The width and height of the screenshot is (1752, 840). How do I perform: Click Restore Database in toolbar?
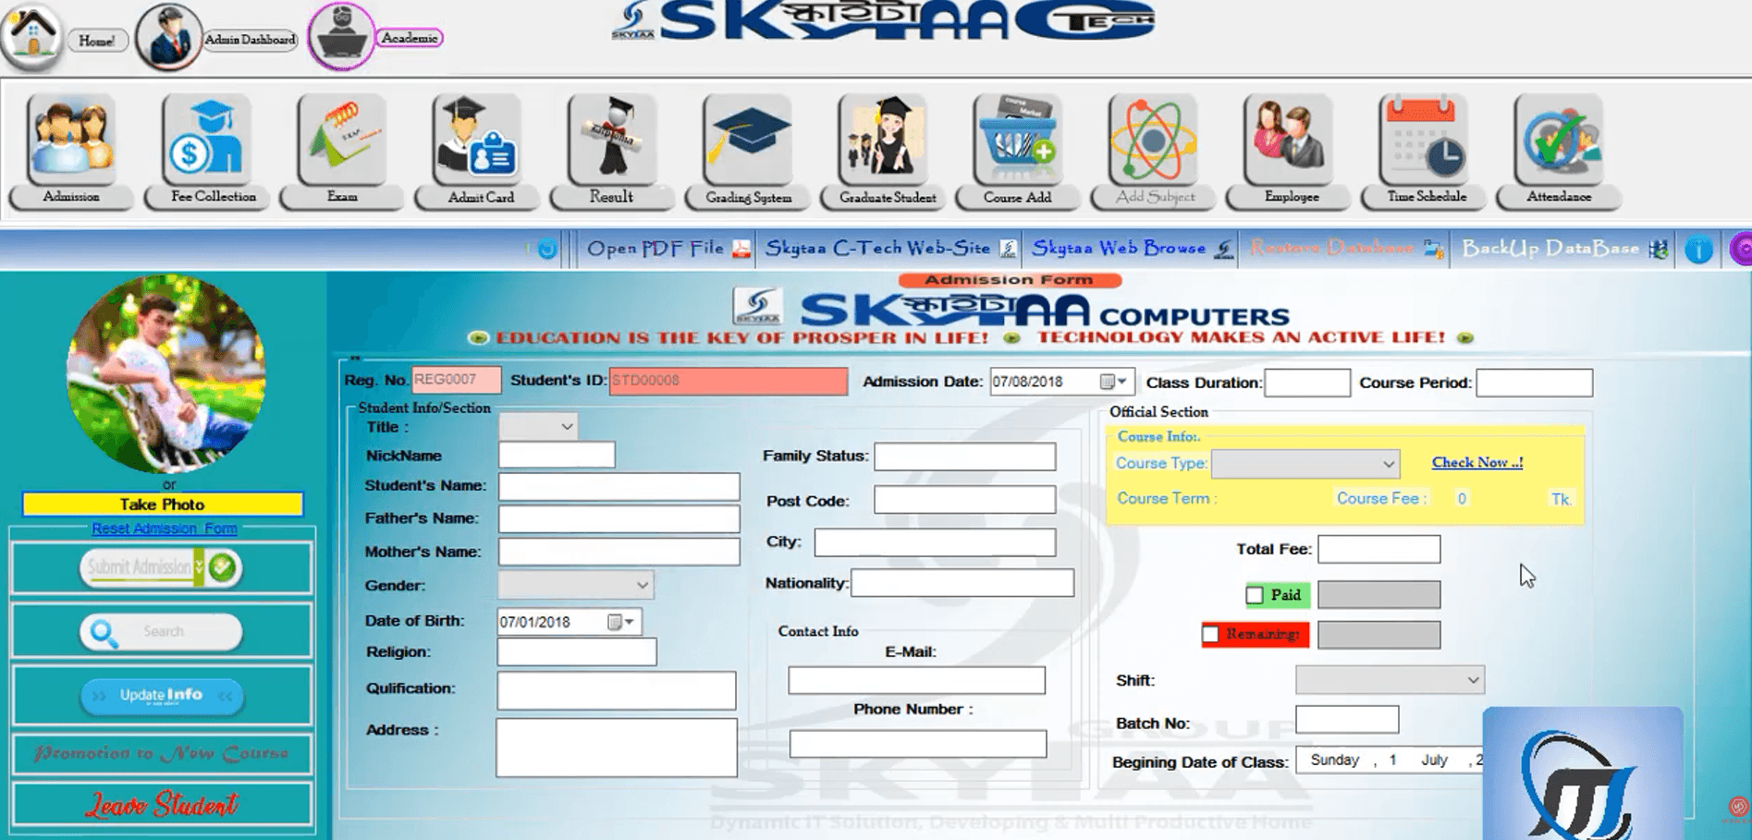pos(1345,249)
